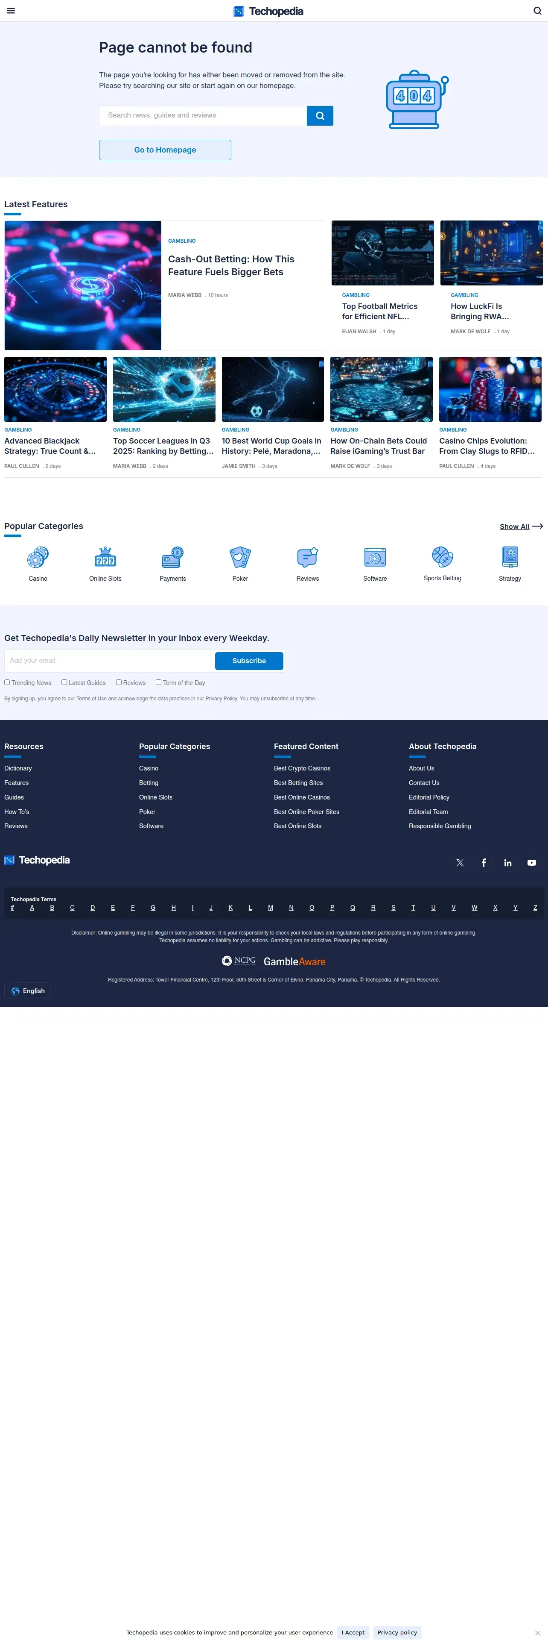Screen dimensions: 548x1646
Task: Select letter G in Techopedia Terms
Action: pyautogui.click(x=152, y=908)
